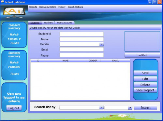The image size is (163, 121).
Task: Select the Students tab
Action: click(35, 23)
